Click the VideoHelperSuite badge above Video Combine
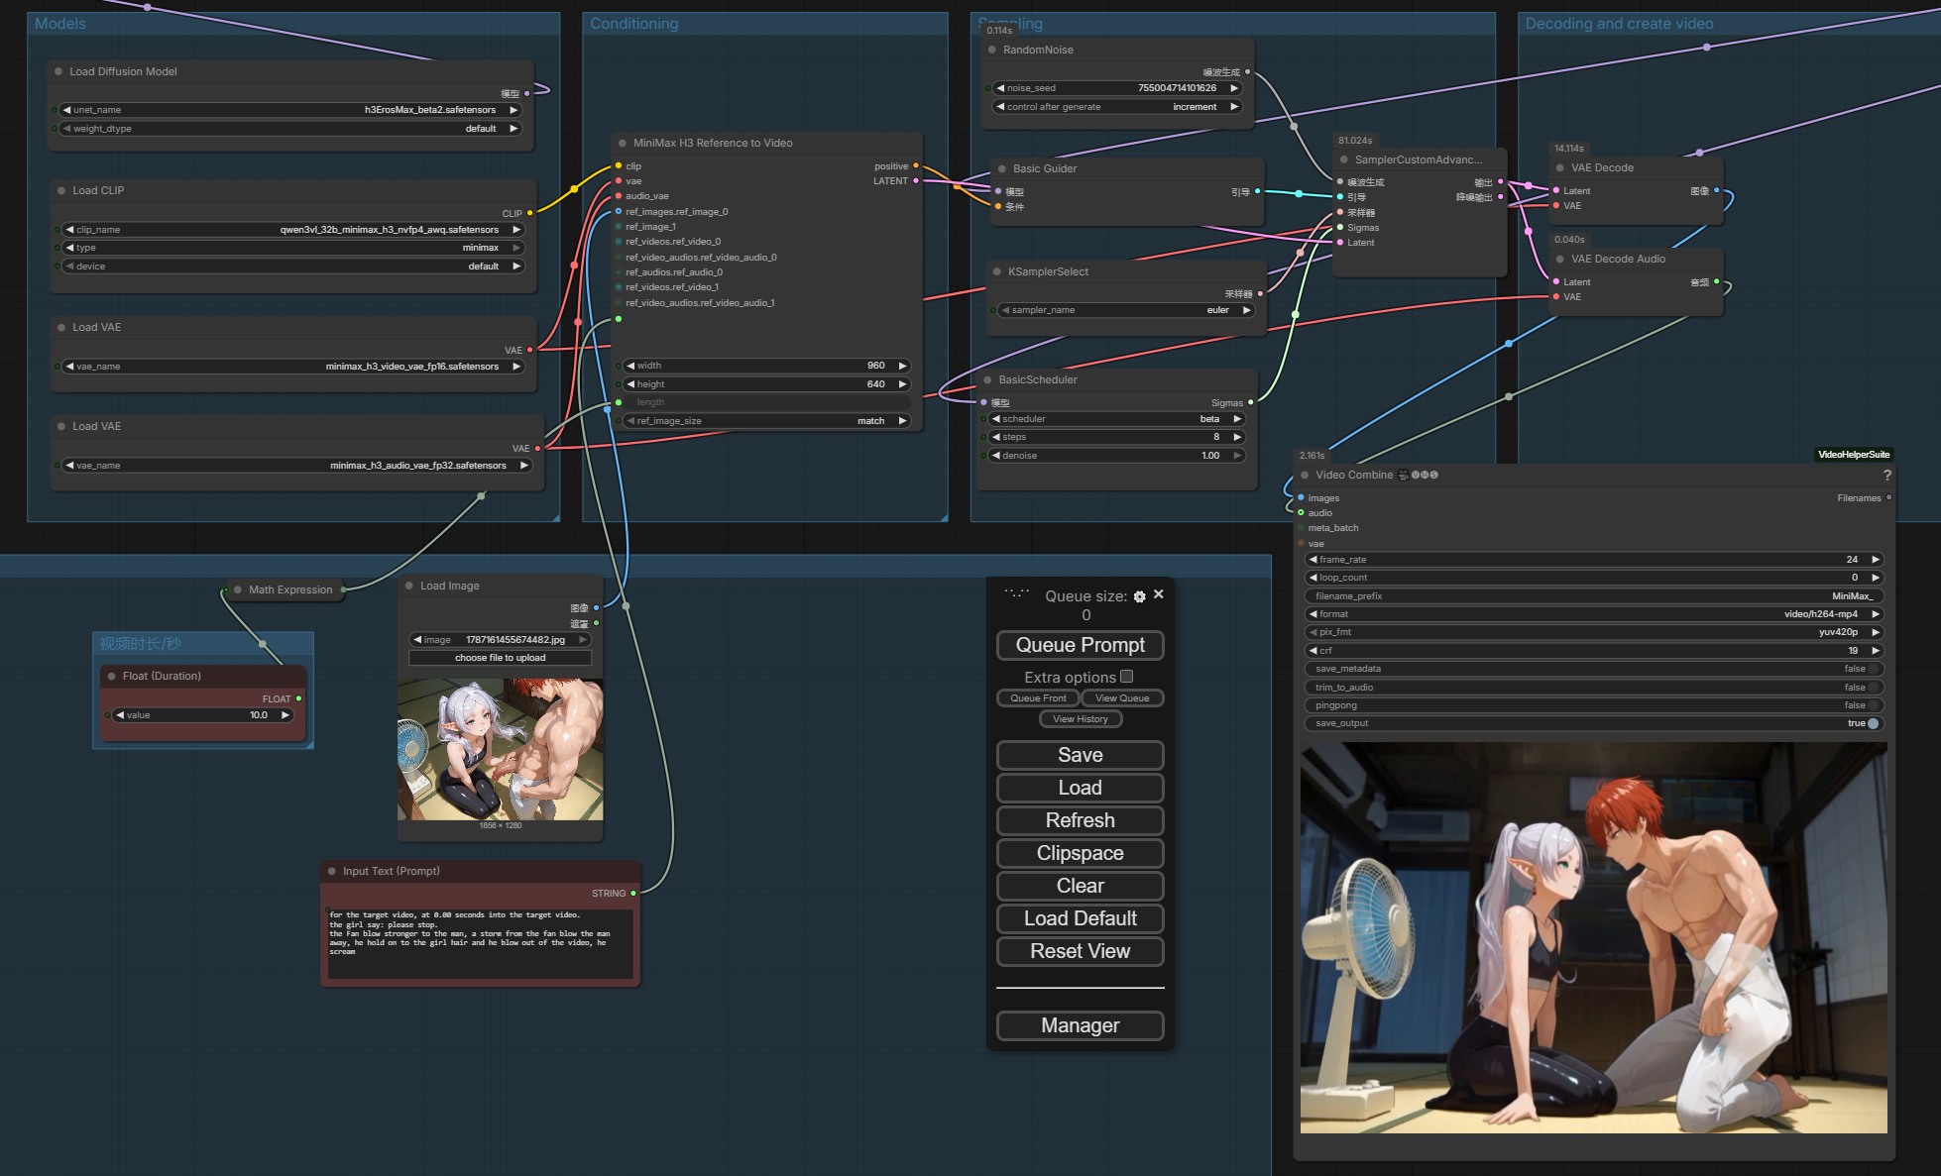The width and height of the screenshot is (1941, 1176). (1854, 455)
